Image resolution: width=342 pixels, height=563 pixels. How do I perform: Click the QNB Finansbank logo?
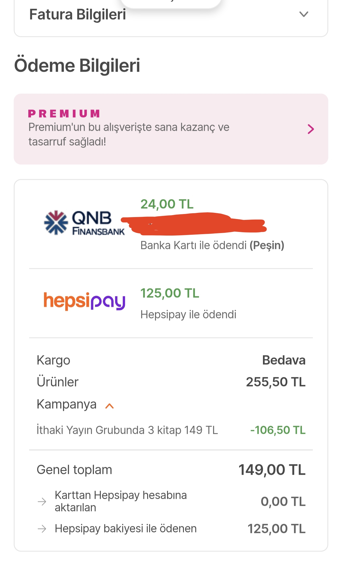84,223
